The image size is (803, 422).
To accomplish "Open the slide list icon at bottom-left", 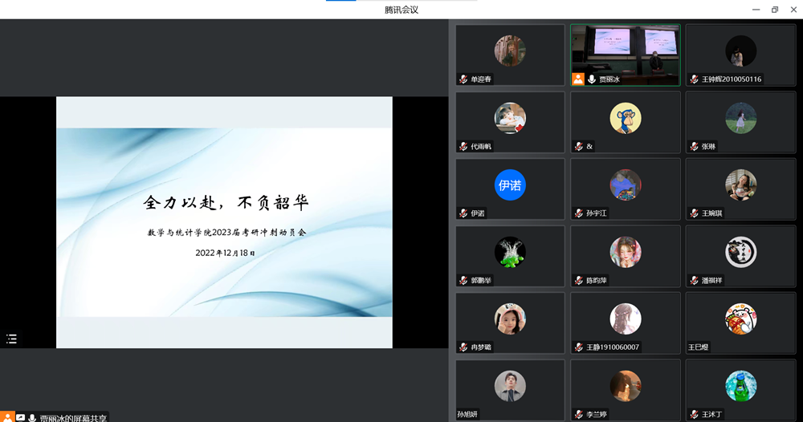I will coord(11,339).
